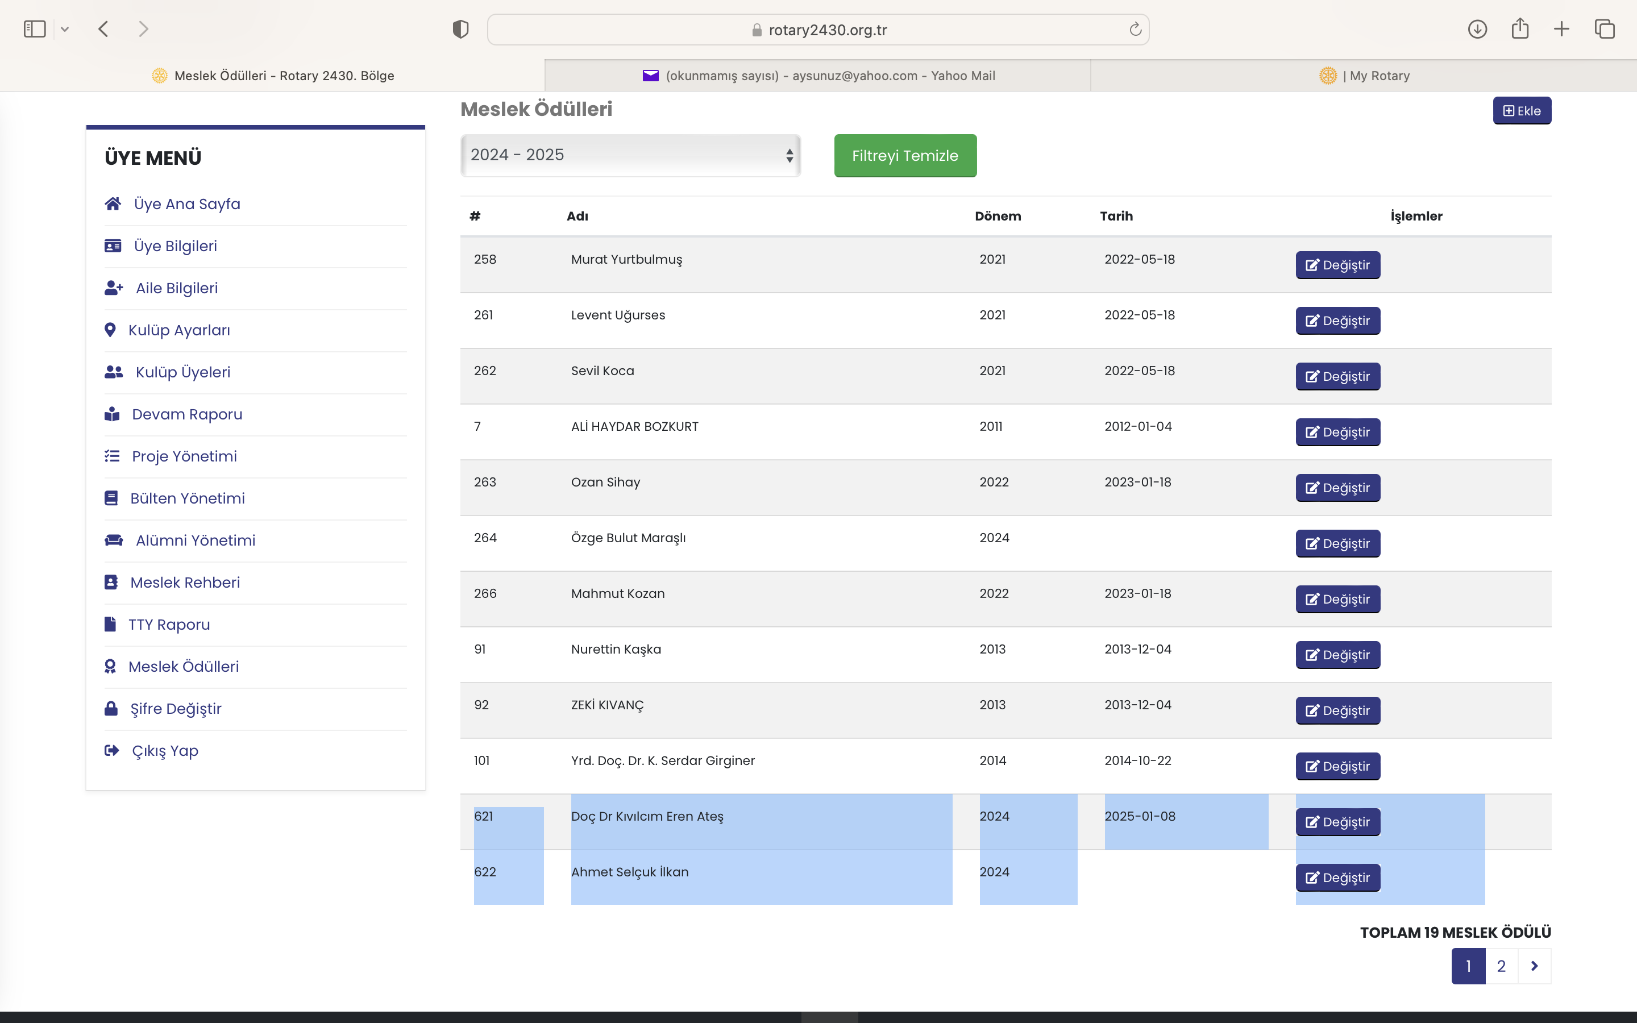Click the location pin icon beside Kulüp Ayarları
This screenshot has width=1637, height=1023.
(110, 330)
